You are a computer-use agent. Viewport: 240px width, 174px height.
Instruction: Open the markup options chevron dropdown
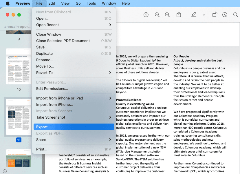point(204,14)
